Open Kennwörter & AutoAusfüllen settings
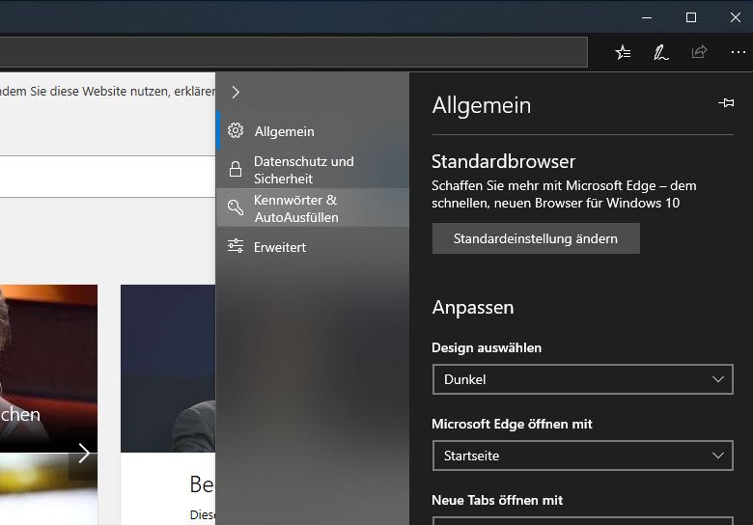This screenshot has height=525, width=753. pyautogui.click(x=313, y=207)
